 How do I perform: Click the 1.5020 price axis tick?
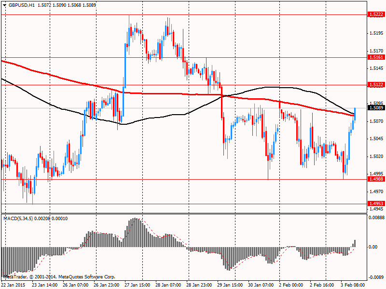[377, 156]
